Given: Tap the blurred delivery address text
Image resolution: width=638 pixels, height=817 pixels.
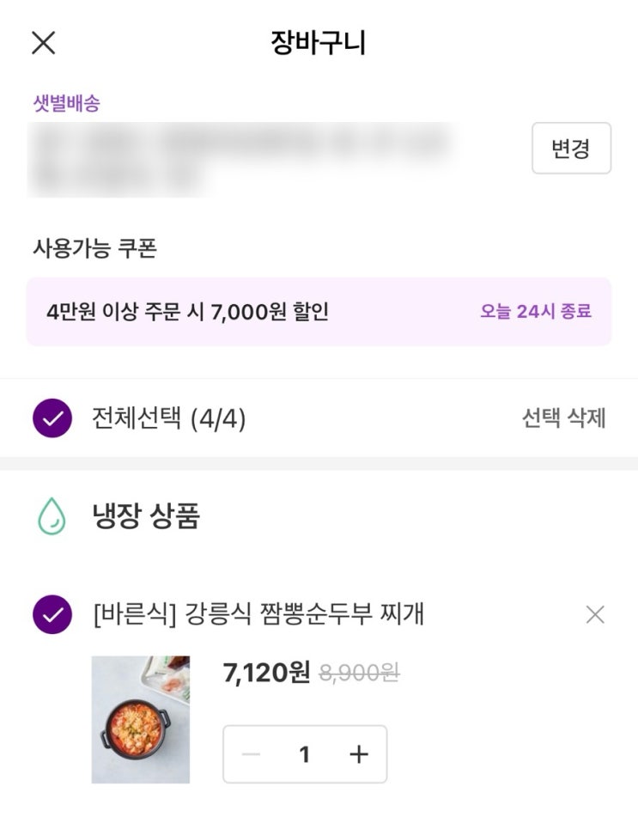Looking at the screenshot, I should [240, 159].
